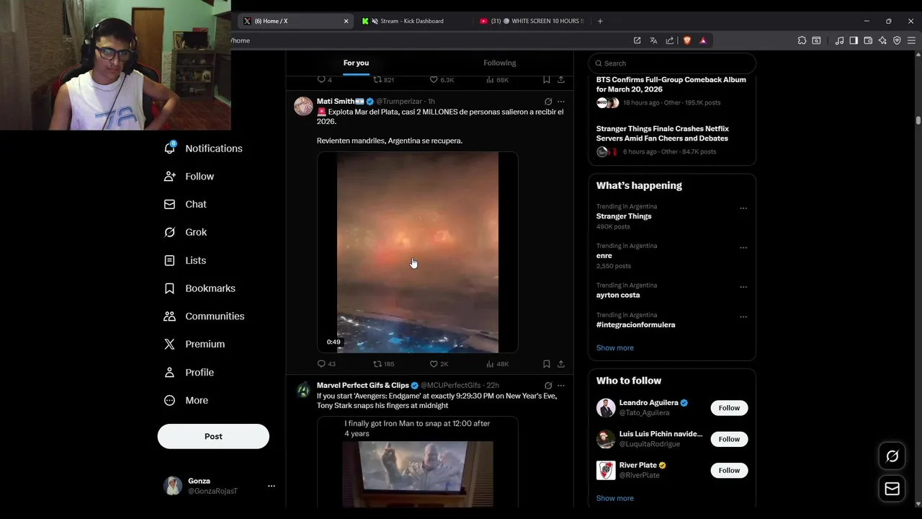
Task: Repost Mati Smith's post with 185 reposts
Action: [x=383, y=364]
